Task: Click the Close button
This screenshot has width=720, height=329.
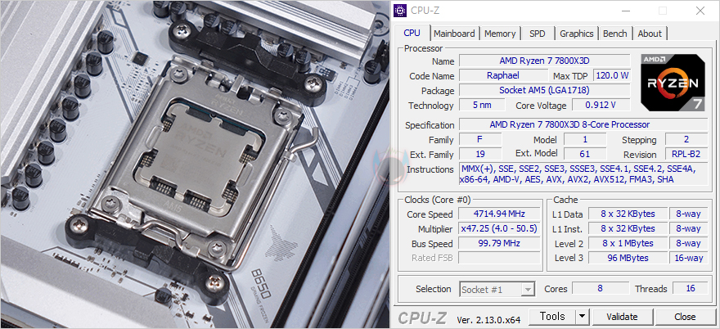Action: [685, 317]
